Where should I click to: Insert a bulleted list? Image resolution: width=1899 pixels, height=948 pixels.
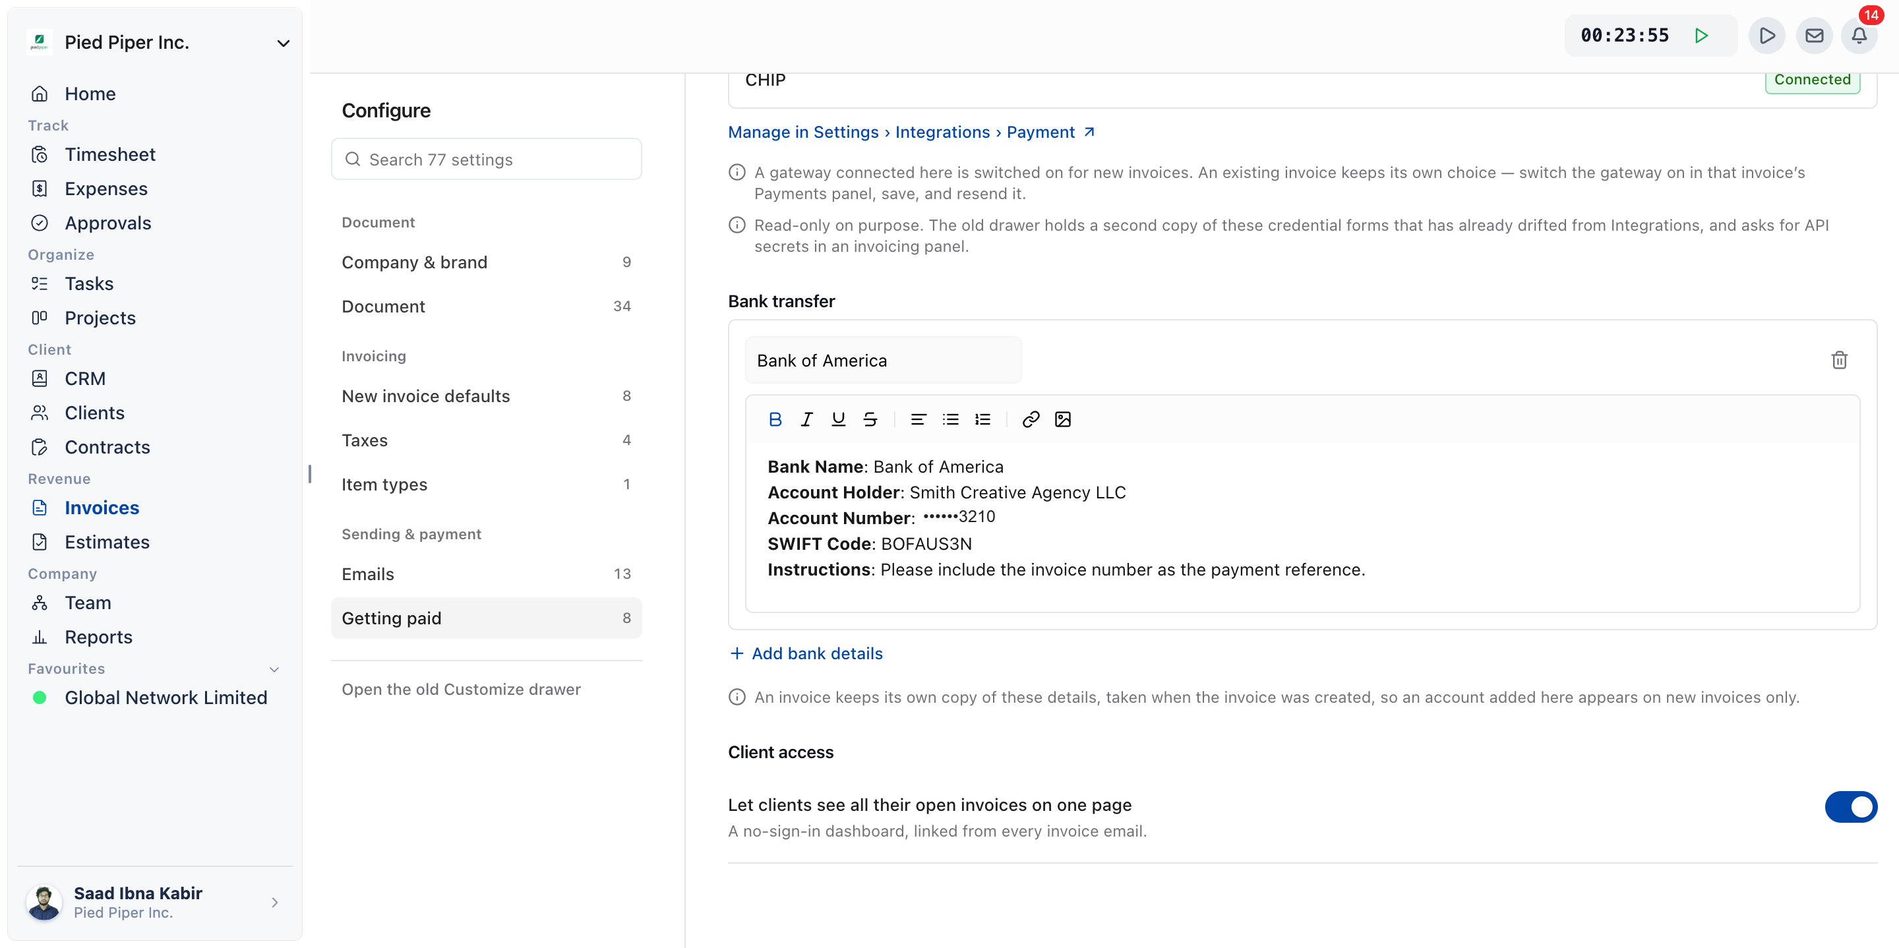(x=950, y=419)
